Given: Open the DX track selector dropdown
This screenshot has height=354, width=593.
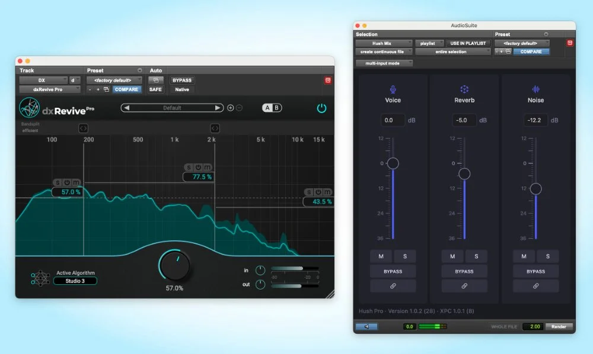Looking at the screenshot, I should (43, 80).
